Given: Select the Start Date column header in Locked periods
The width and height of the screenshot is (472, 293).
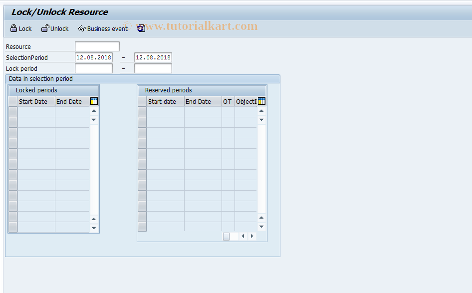Looking at the screenshot, I should 33,101.
